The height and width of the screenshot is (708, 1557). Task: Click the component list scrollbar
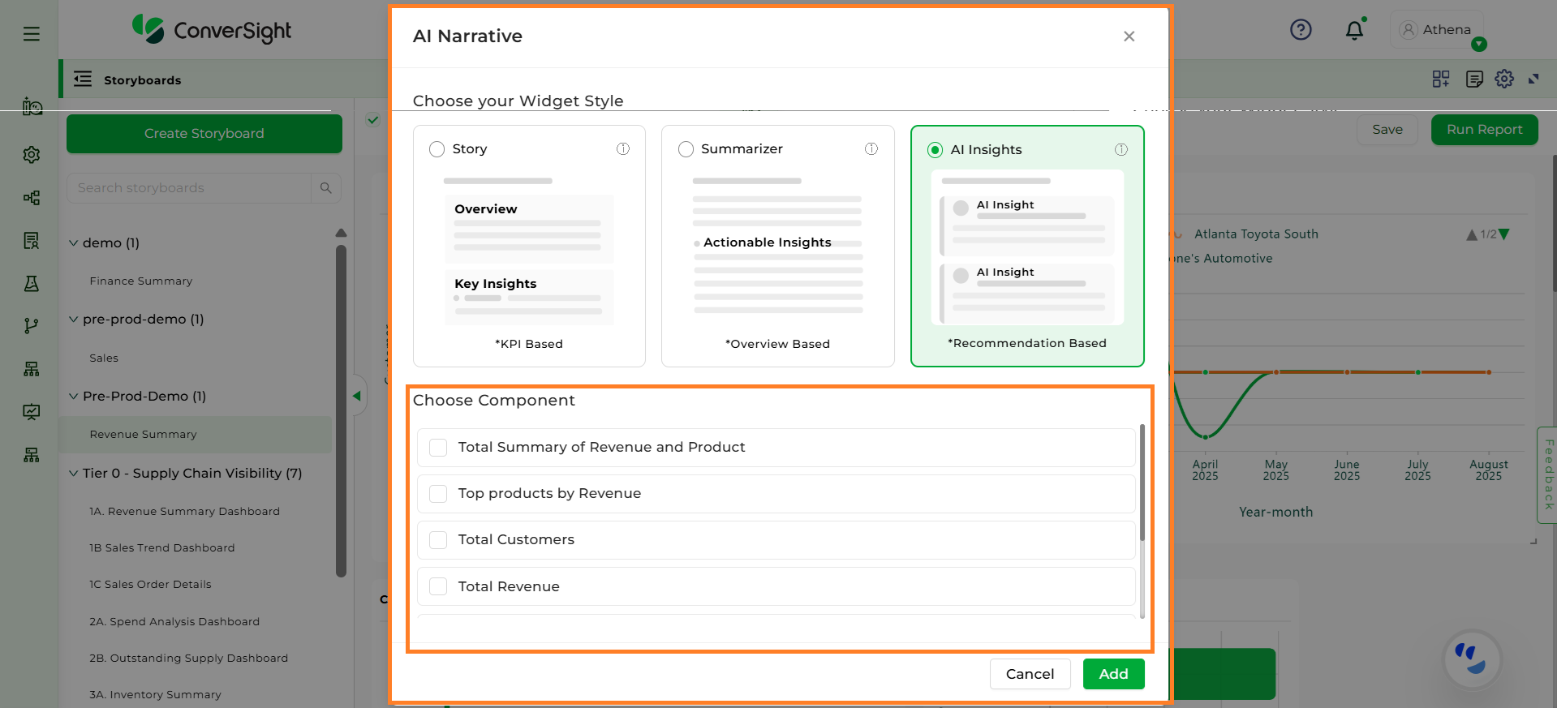click(x=1142, y=487)
